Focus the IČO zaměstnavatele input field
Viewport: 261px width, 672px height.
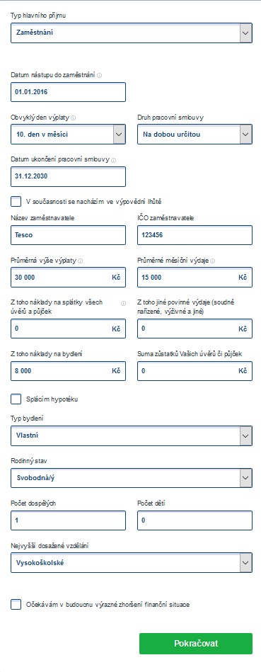(195, 235)
